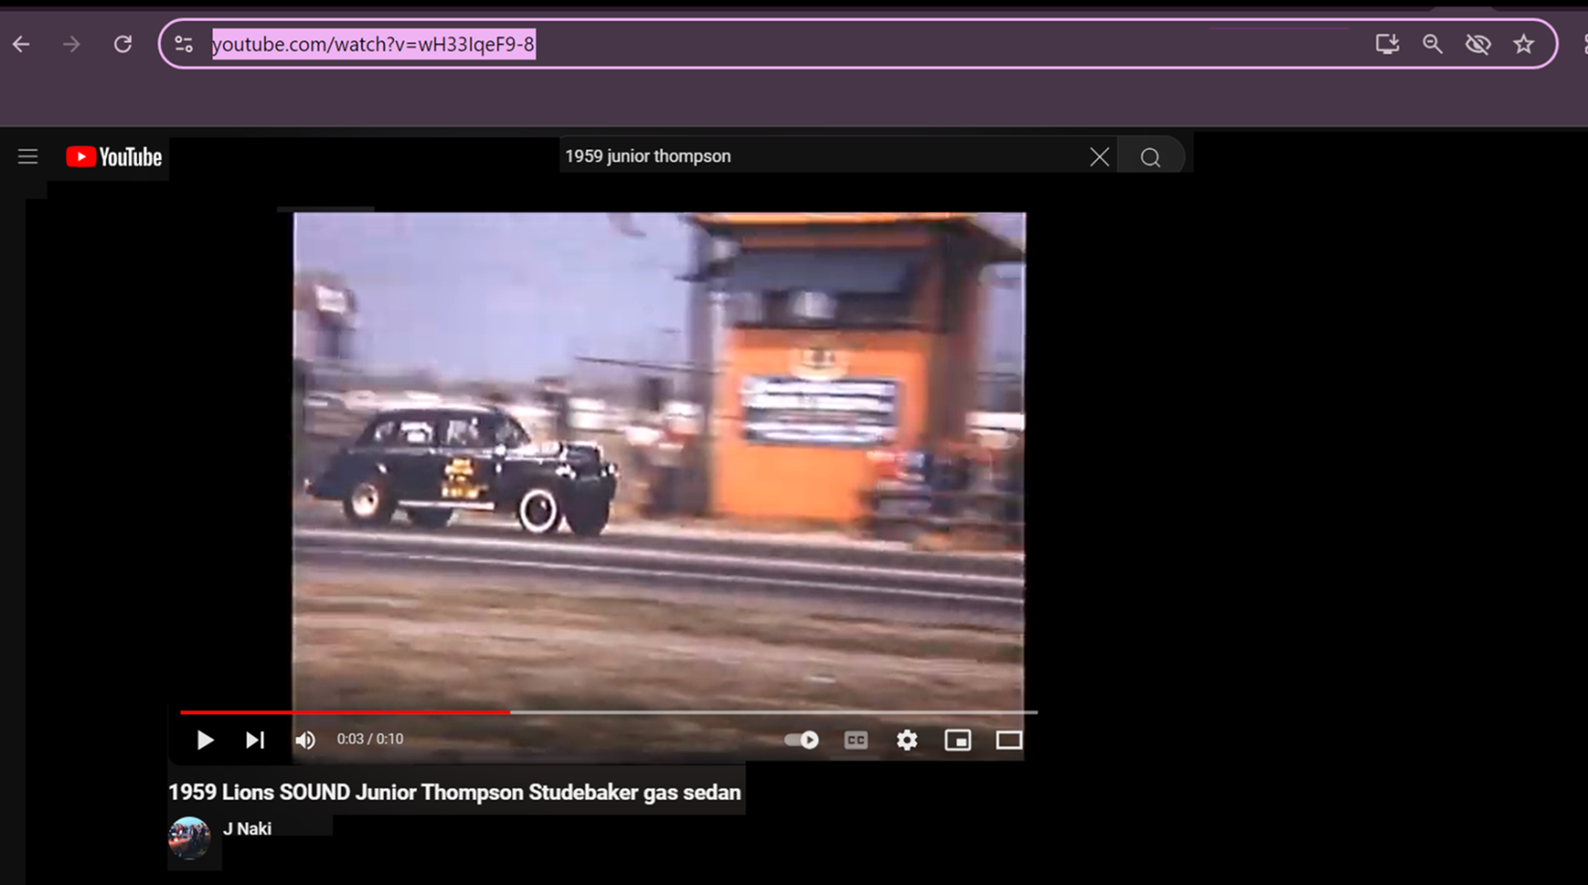
Task: Go to YouTube home via logo
Action: click(x=114, y=157)
